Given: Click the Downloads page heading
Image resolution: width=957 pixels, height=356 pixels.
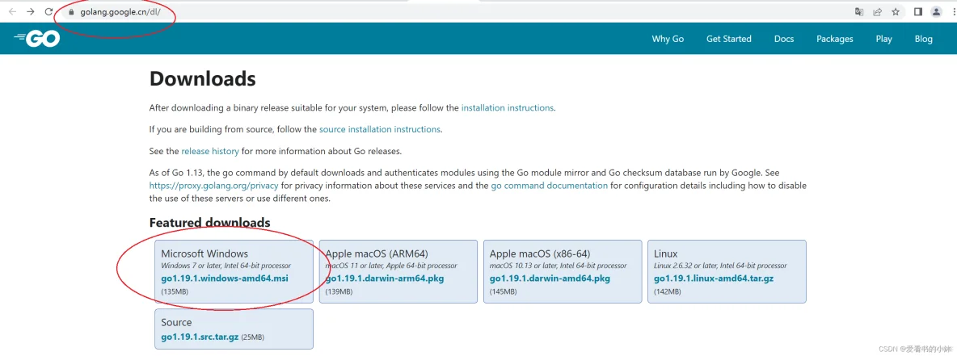Looking at the screenshot, I should tap(203, 78).
